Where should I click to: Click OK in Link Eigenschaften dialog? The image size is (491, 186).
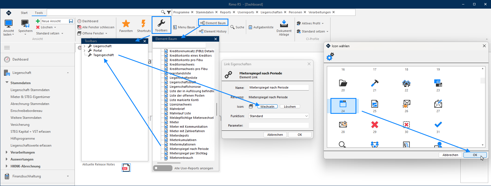[x=300, y=135]
